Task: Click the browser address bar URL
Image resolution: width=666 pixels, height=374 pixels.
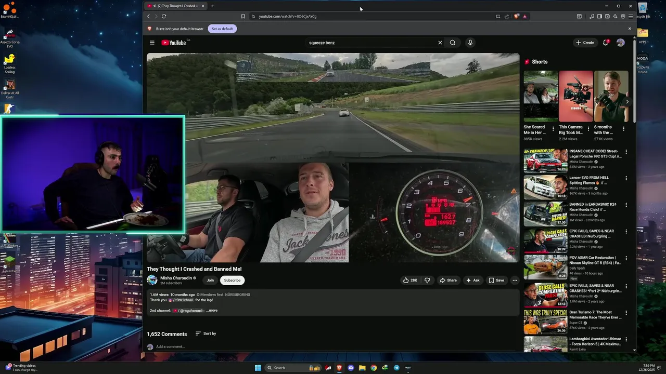Action: (x=288, y=16)
